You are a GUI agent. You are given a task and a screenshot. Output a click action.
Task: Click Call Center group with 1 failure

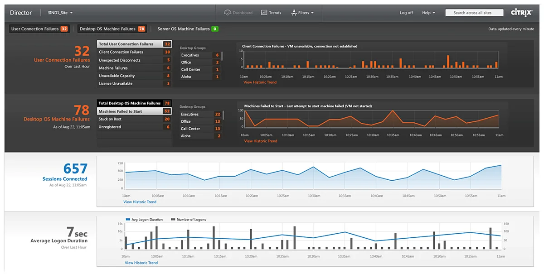200,70
